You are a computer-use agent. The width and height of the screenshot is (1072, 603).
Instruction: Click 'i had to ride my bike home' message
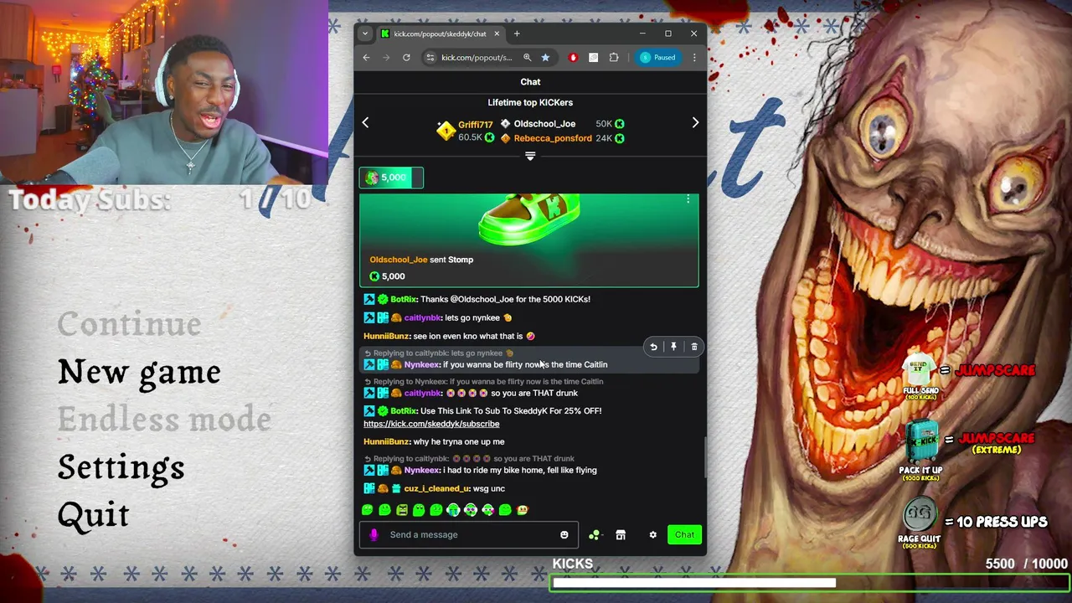519,470
